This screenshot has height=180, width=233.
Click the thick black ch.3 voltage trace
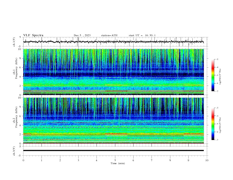pos(113,151)
